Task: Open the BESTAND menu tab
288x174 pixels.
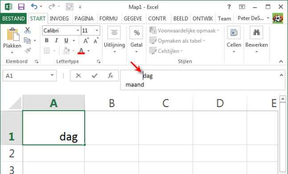Action: (13, 19)
